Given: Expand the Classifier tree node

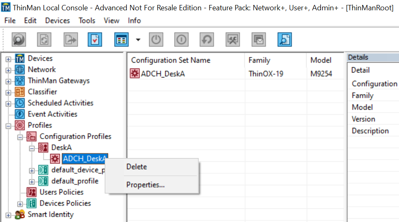Looking at the screenshot, I should tap(8, 92).
